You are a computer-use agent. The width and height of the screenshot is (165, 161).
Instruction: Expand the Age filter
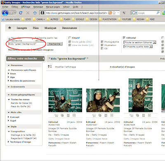click(x=9, y=77)
